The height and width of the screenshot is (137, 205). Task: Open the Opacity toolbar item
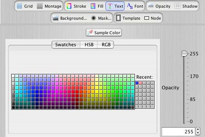[x=159, y=6]
